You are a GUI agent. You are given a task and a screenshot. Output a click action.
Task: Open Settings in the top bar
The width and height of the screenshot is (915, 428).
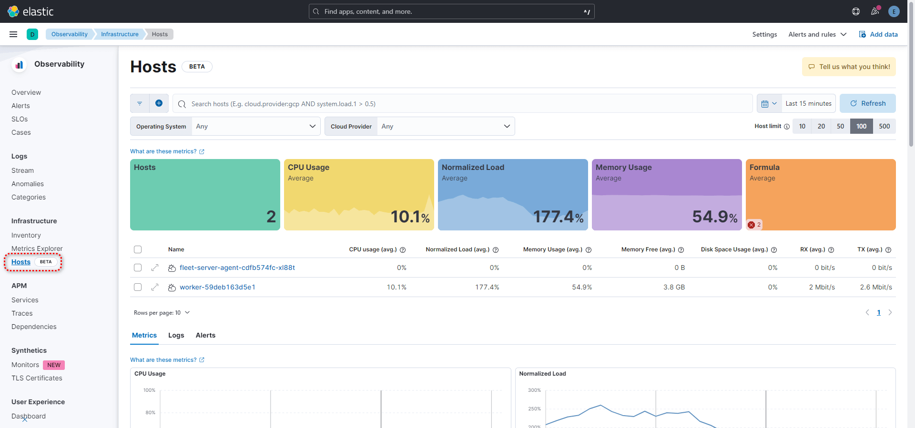764,34
